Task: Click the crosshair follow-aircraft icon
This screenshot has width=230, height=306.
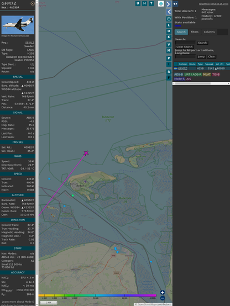Action: pyautogui.click(x=169, y=19)
